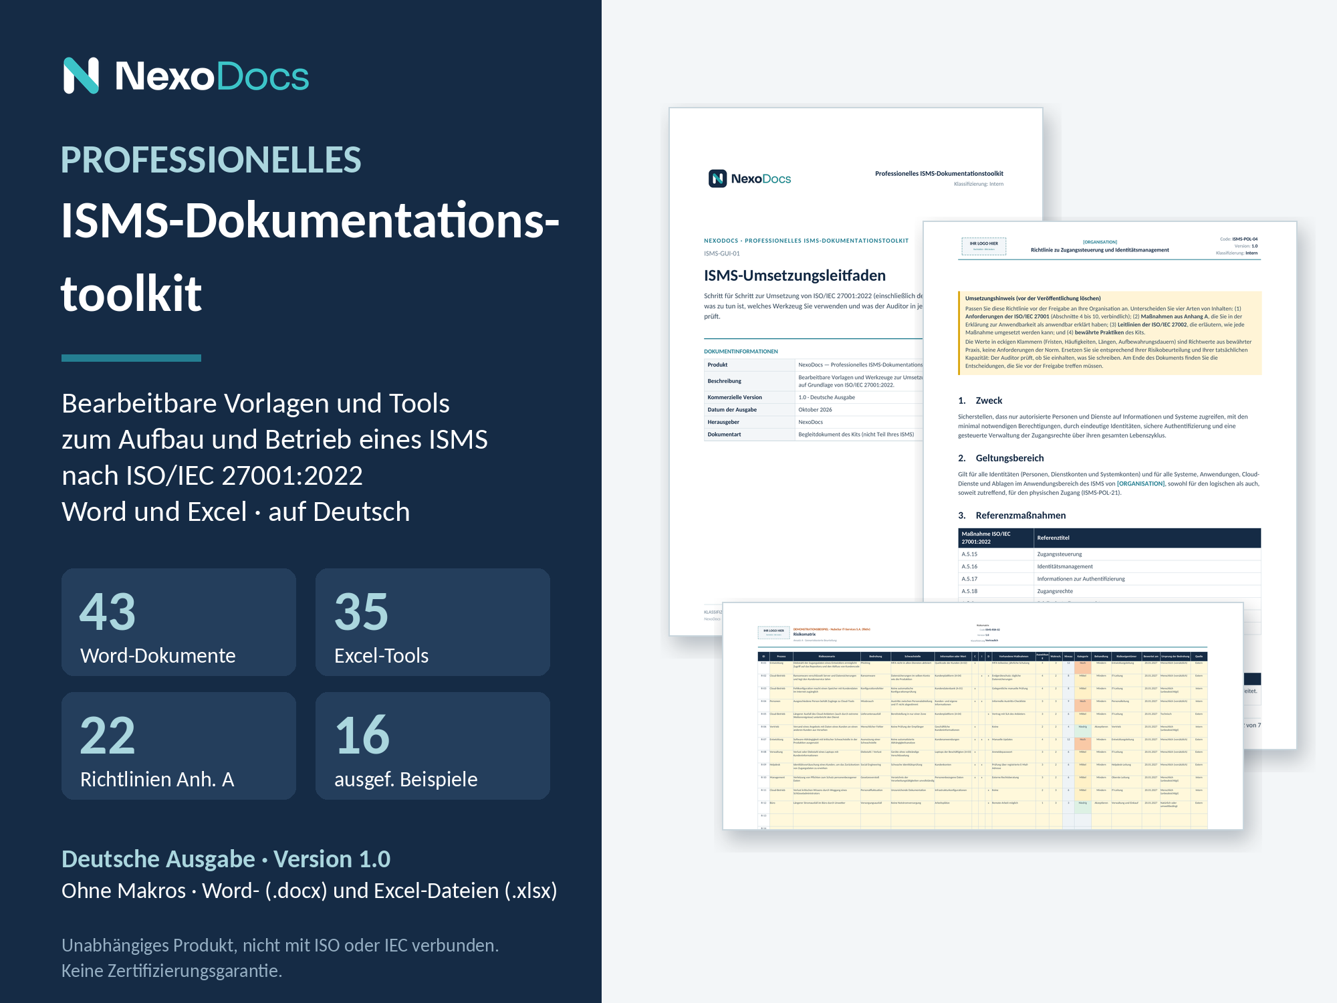
Task: Select the '43 Word-Dokumente' card
Action: click(x=178, y=622)
